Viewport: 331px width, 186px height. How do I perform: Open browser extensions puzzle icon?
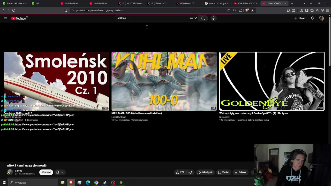click(x=288, y=10)
